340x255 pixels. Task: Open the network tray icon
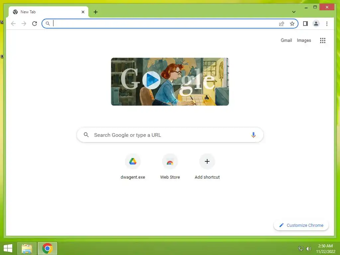click(301, 248)
